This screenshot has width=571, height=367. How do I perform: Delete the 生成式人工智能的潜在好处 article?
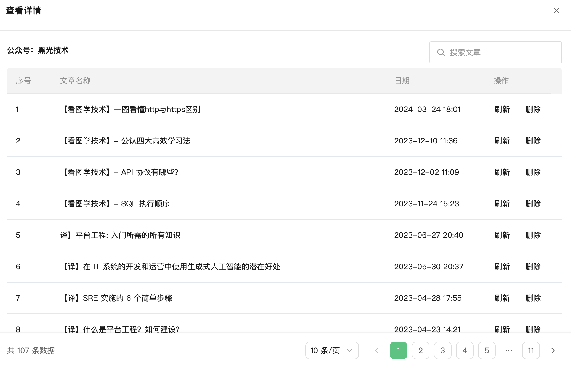[x=533, y=267]
